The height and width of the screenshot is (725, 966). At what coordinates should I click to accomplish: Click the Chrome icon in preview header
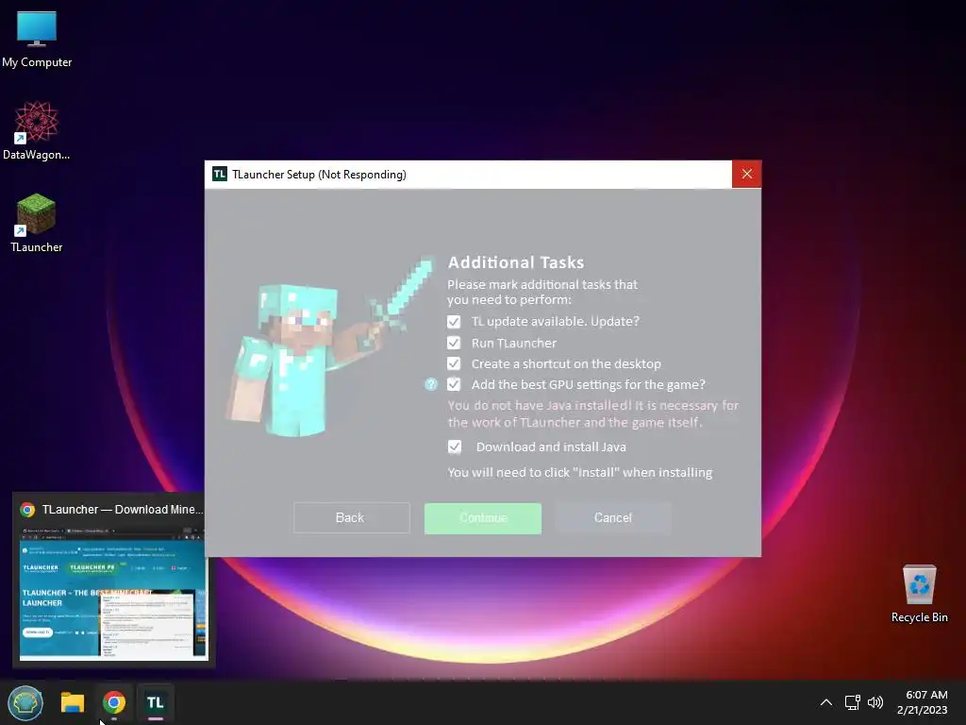click(x=27, y=510)
